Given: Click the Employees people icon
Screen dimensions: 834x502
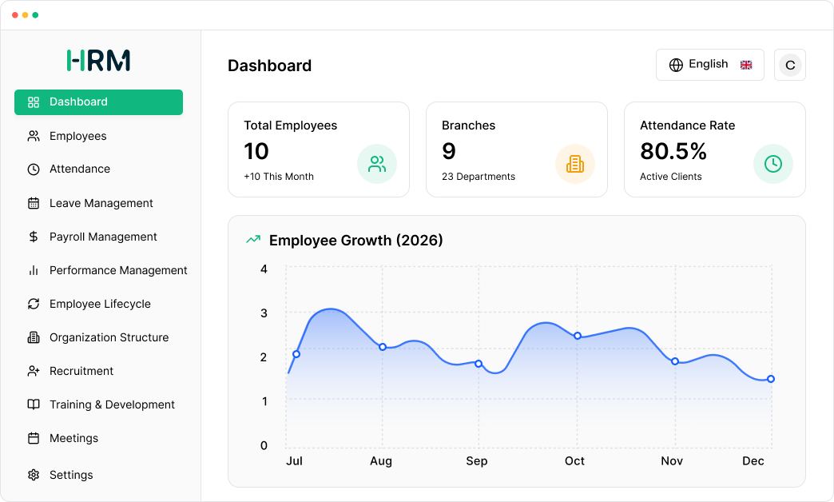Looking at the screenshot, I should point(34,136).
